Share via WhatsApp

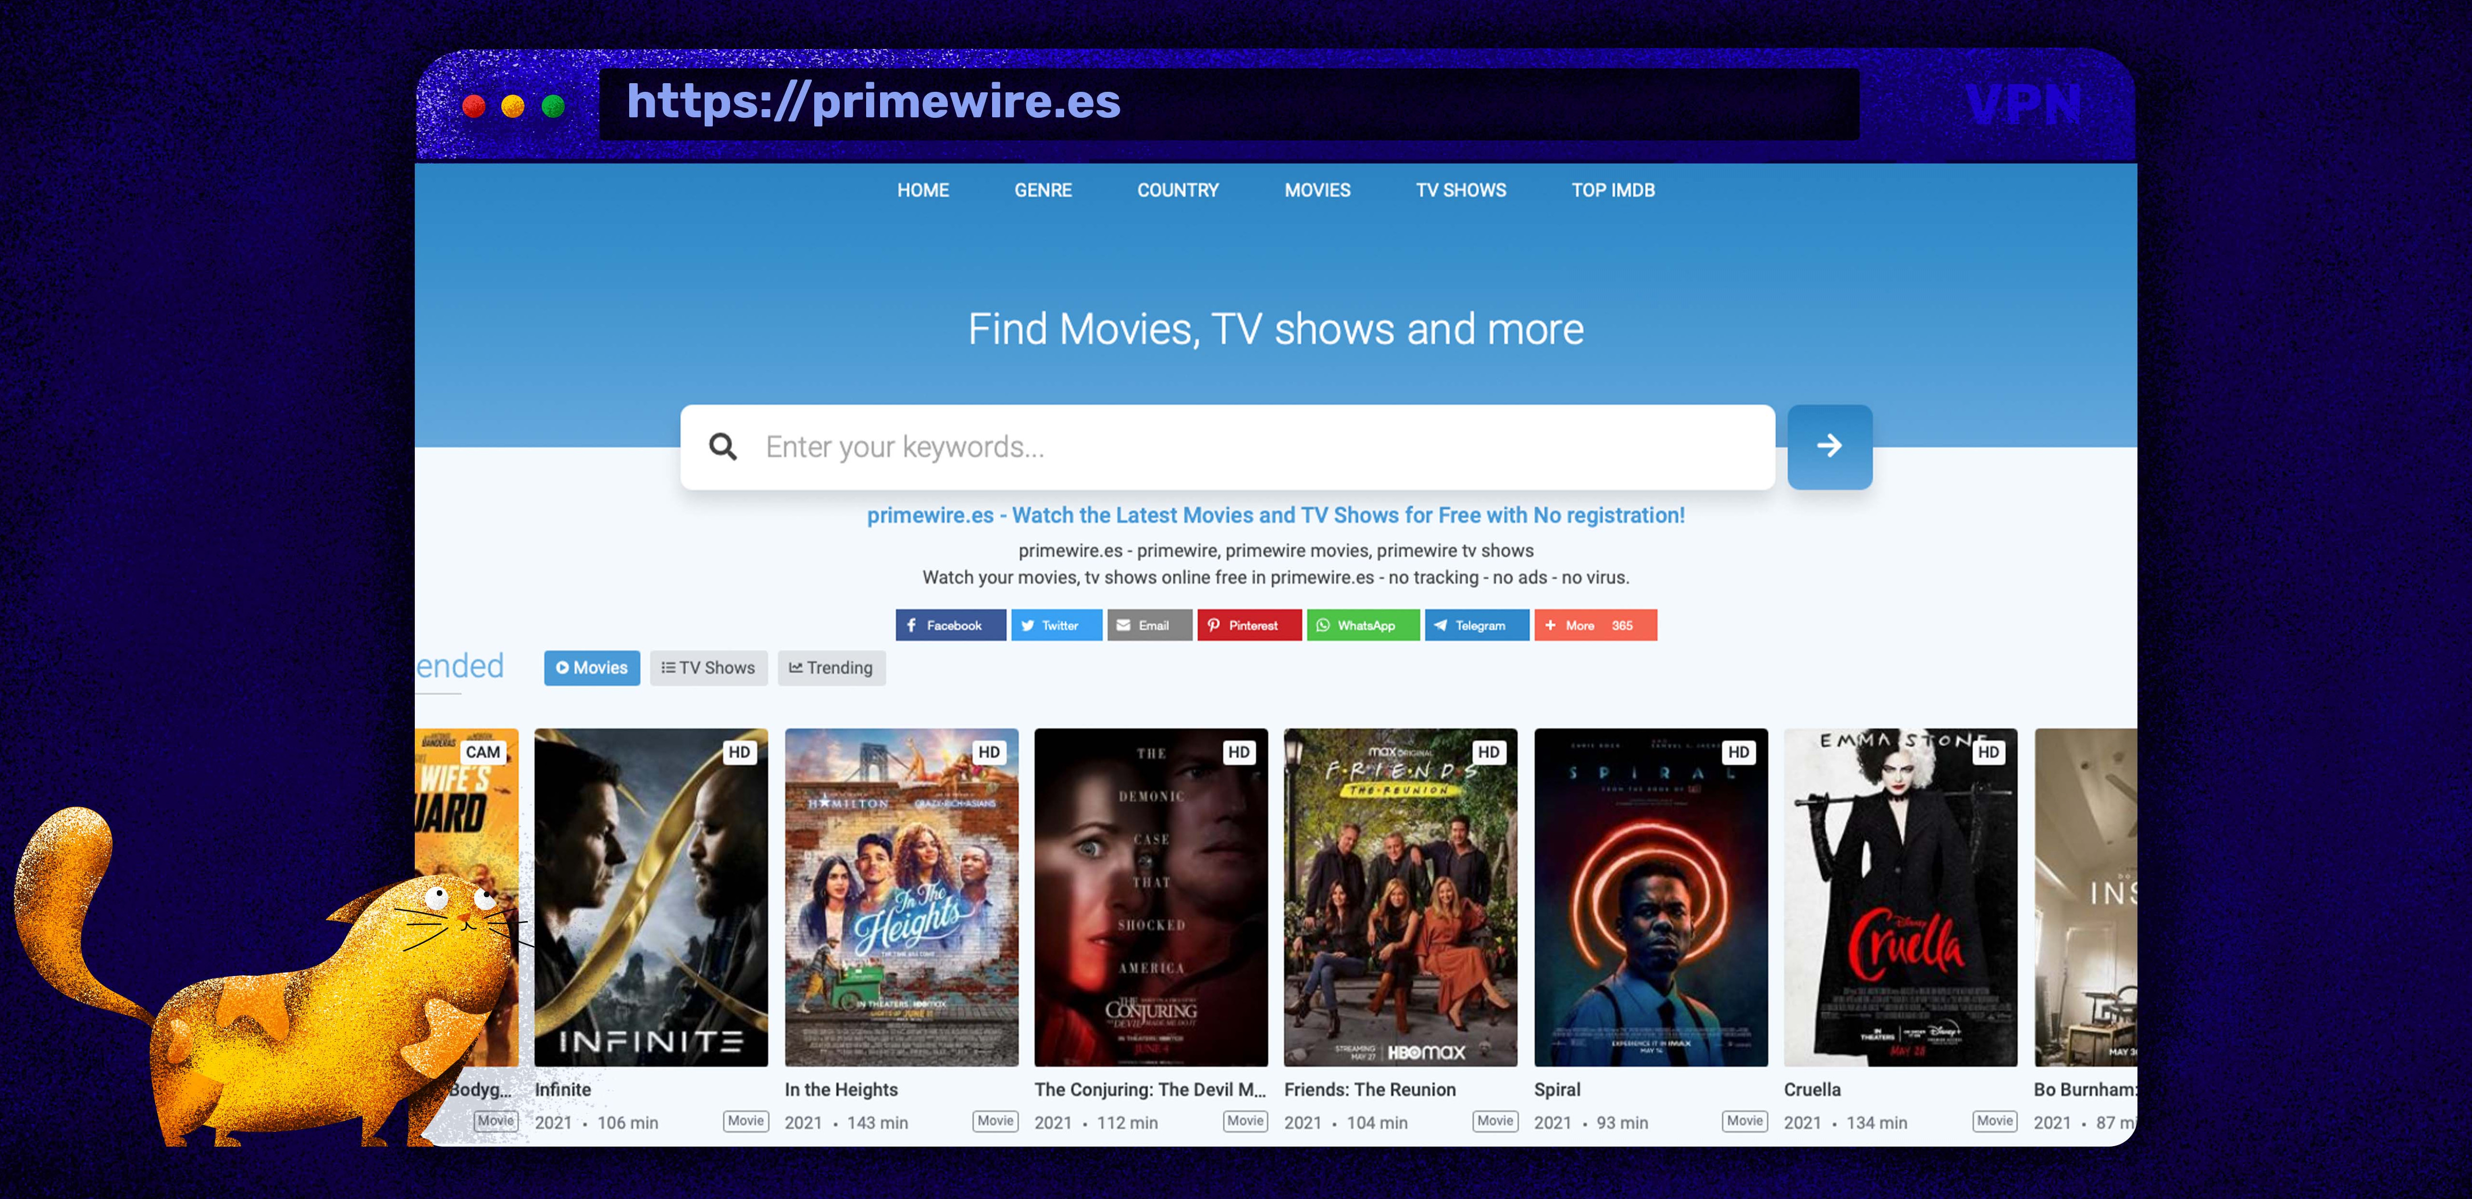tap(1362, 625)
